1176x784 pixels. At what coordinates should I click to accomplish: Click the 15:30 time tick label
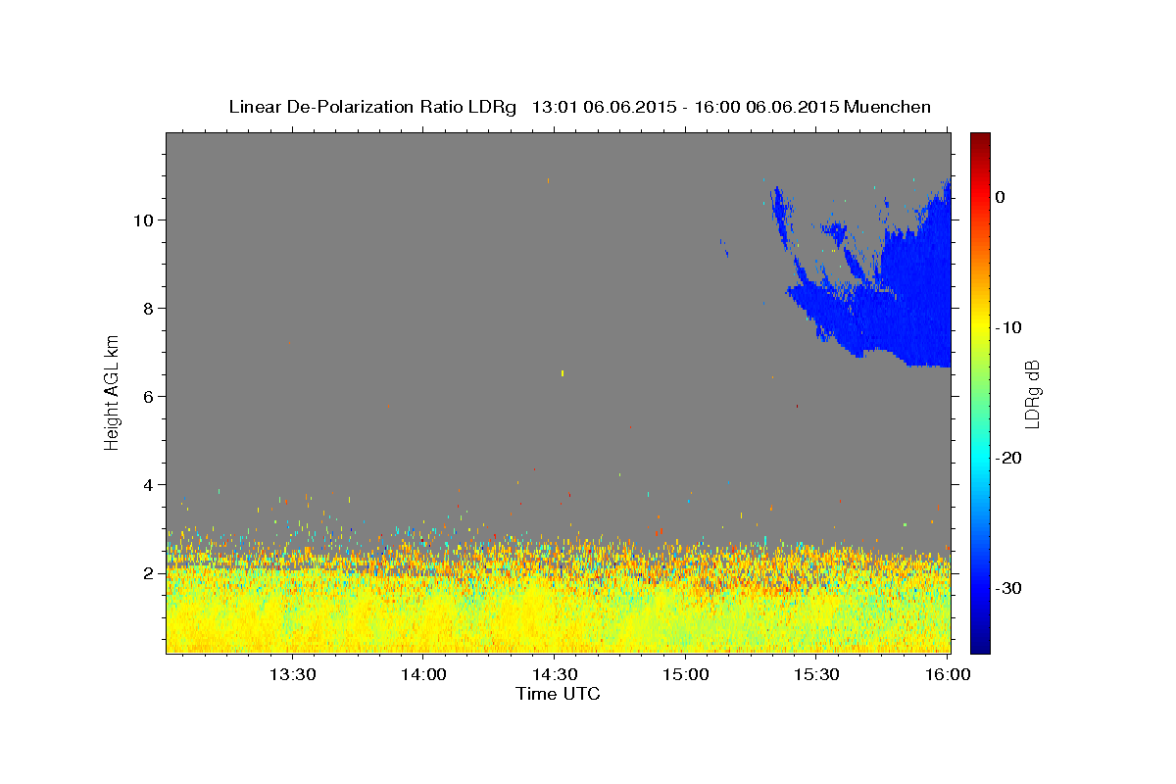tap(815, 675)
